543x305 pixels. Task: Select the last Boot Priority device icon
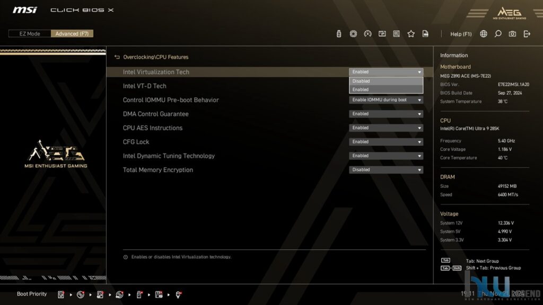(x=178, y=294)
